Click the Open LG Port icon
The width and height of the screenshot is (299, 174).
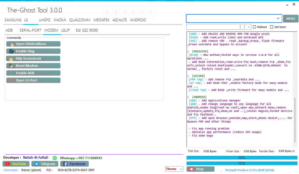(11, 80)
